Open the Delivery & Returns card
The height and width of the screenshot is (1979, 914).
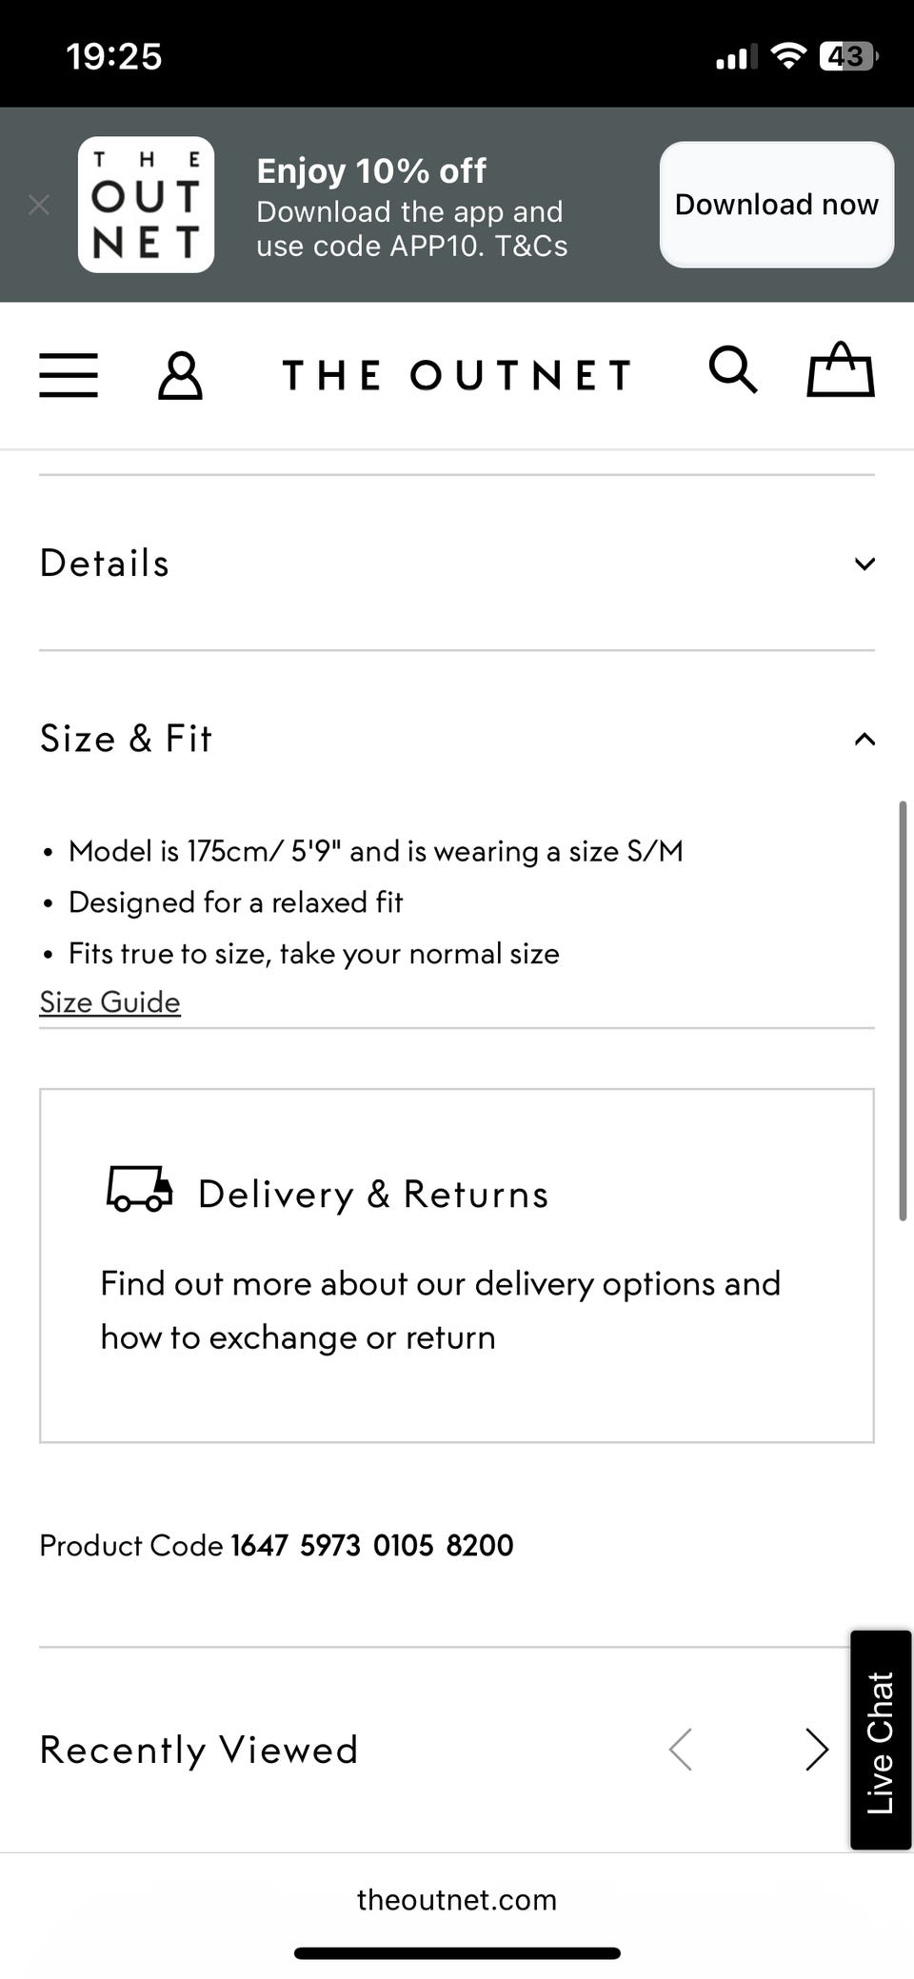457,1265
